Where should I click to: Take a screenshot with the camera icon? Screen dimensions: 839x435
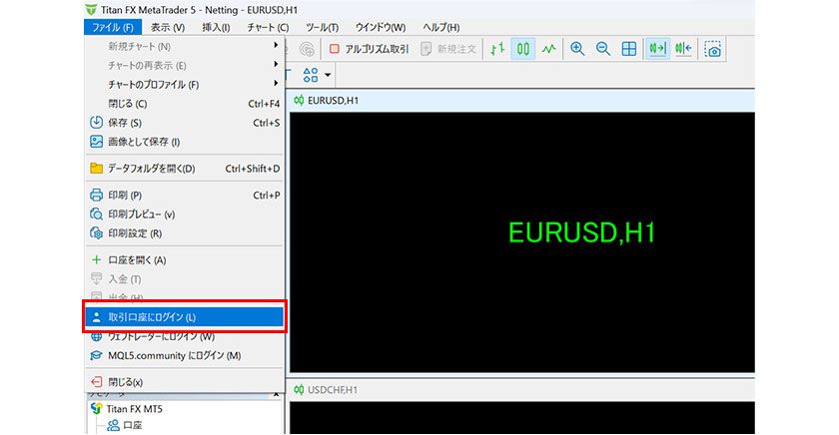click(713, 48)
